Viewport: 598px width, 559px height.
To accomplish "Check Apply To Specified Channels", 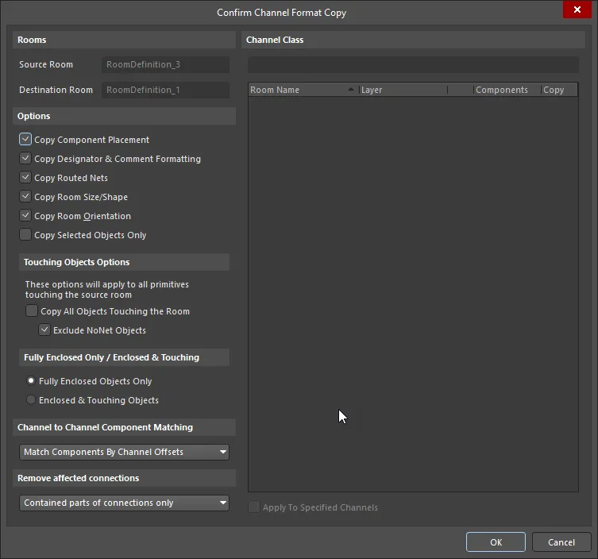I will point(254,507).
